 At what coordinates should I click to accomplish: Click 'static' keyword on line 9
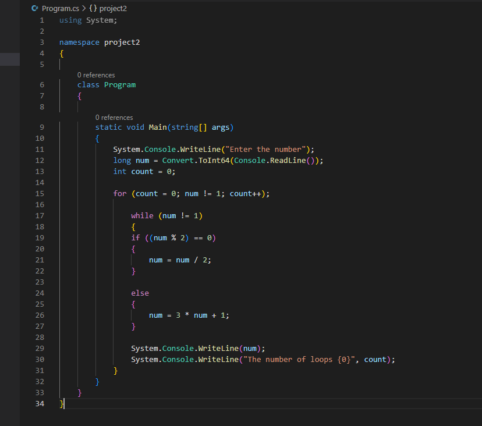pyautogui.click(x=108, y=127)
